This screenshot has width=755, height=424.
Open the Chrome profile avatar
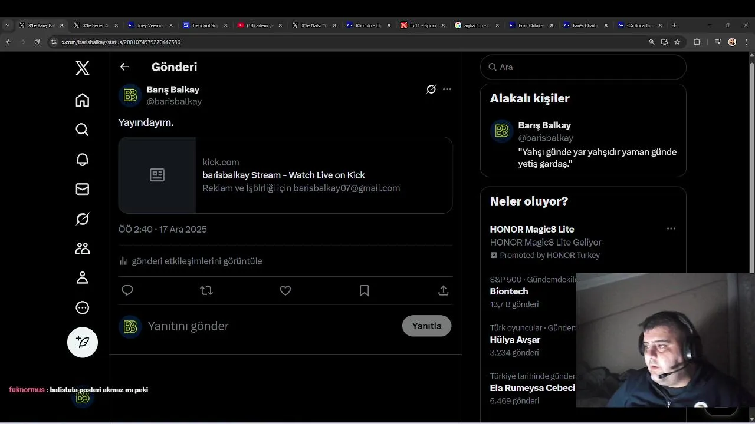click(732, 42)
